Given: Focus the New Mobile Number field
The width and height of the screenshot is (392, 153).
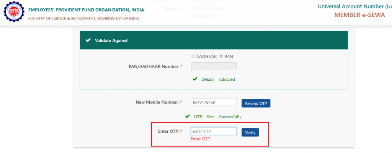Looking at the screenshot, I should [x=214, y=102].
